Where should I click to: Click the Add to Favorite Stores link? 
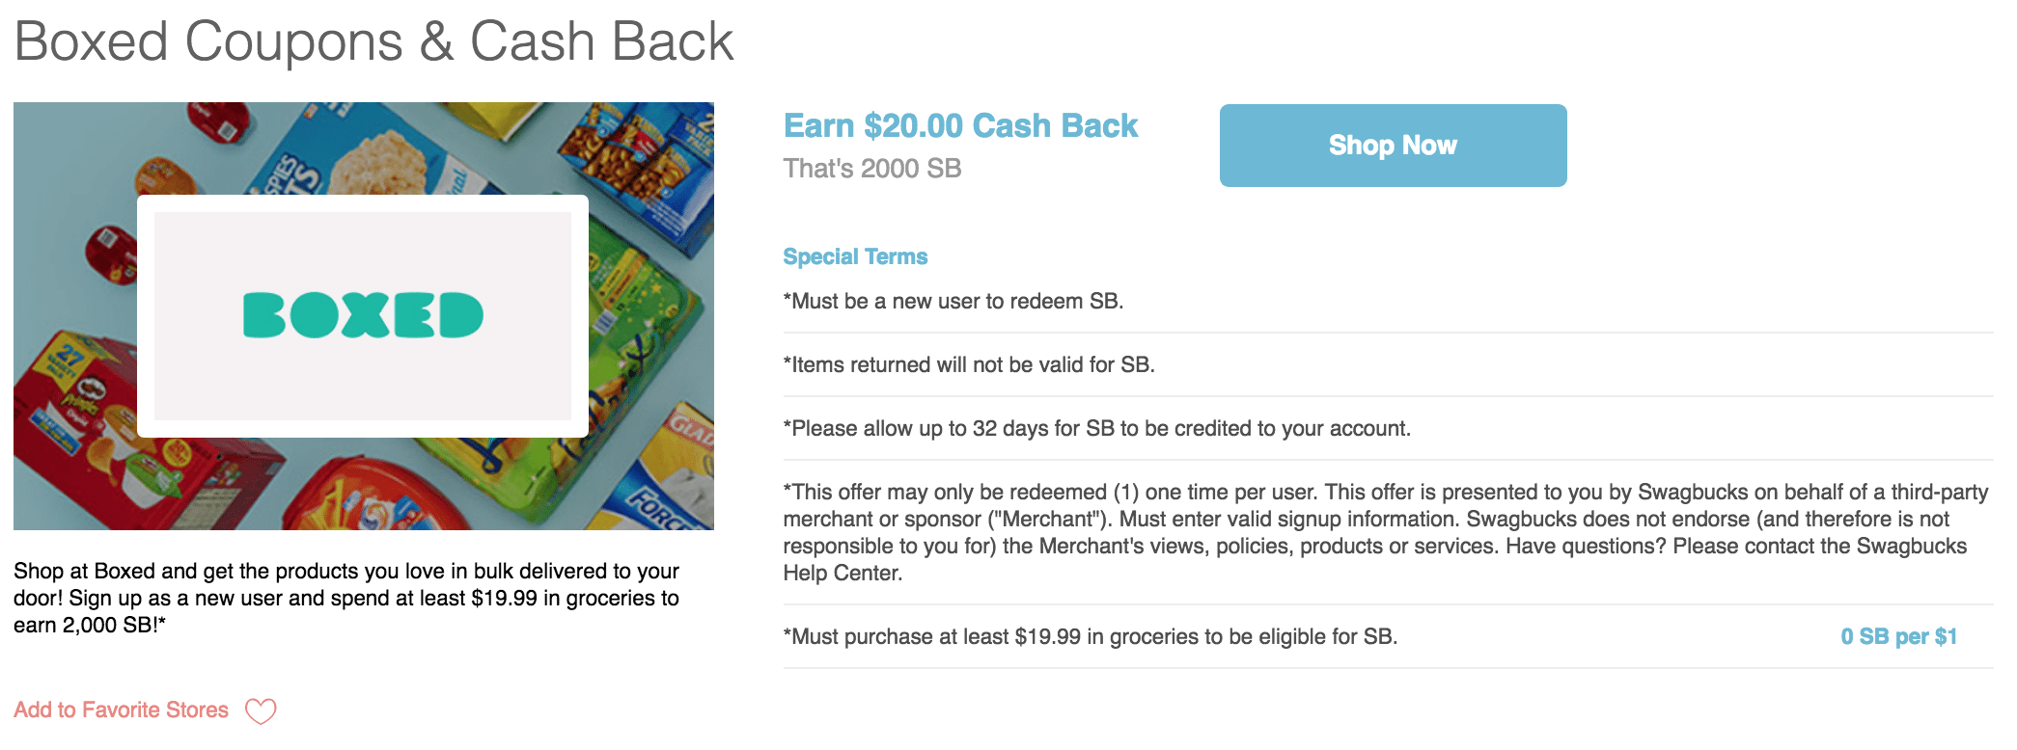pos(121,710)
